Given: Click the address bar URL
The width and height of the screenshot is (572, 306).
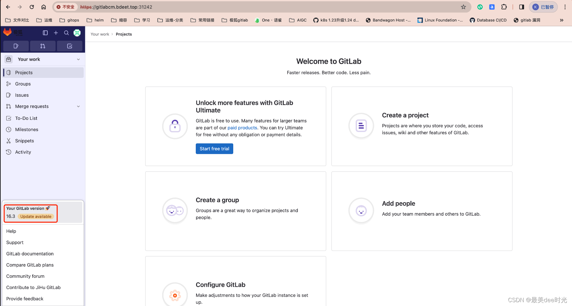Looking at the screenshot, I should click(116, 7).
